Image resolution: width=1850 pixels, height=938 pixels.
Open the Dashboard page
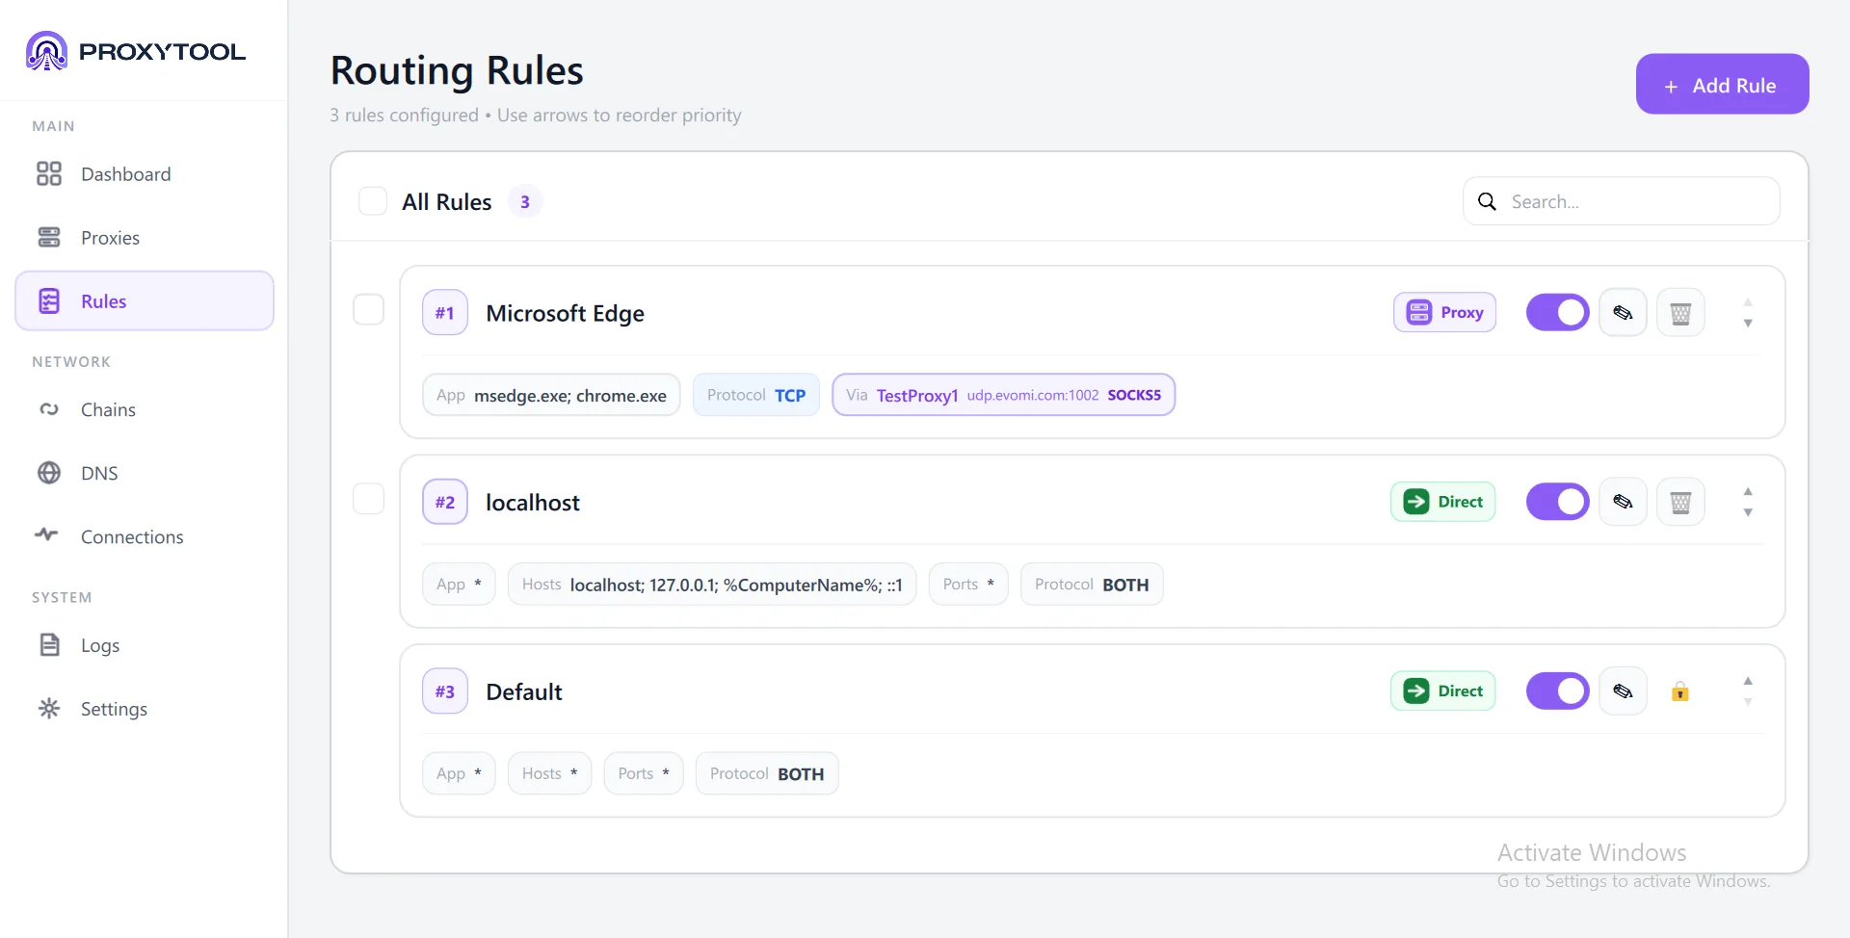(145, 174)
